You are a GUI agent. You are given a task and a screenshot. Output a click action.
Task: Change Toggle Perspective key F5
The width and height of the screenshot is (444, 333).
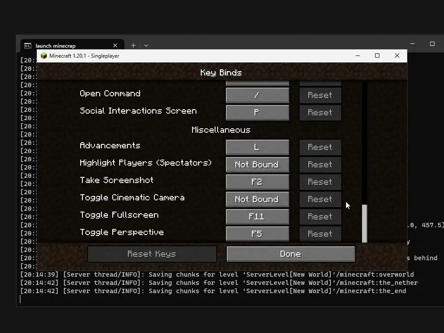[x=258, y=234]
